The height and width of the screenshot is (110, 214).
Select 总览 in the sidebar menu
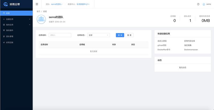[16, 13]
